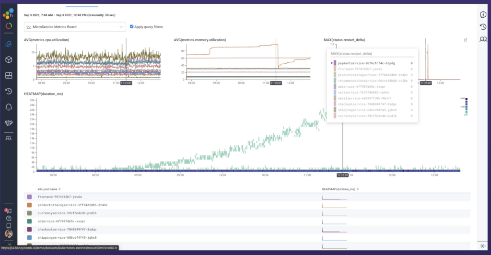Click 11:25:07 marker on memory chart
The height and width of the screenshot is (255, 491).
coord(276,83)
